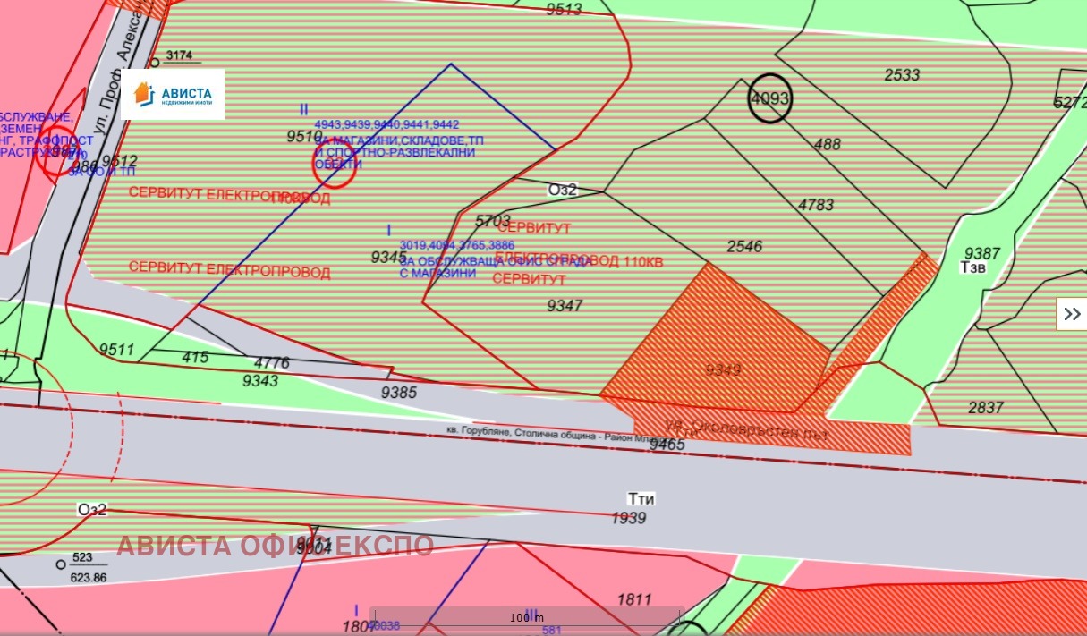
Task: Select survey point marker 523
Action: [60, 564]
